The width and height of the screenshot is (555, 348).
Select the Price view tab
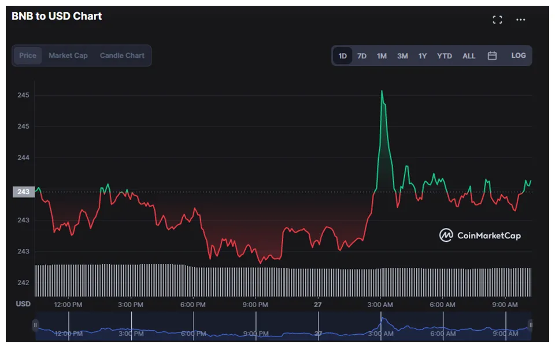(x=27, y=55)
